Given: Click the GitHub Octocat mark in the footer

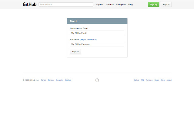Looking at the screenshot, I should click(97, 80).
